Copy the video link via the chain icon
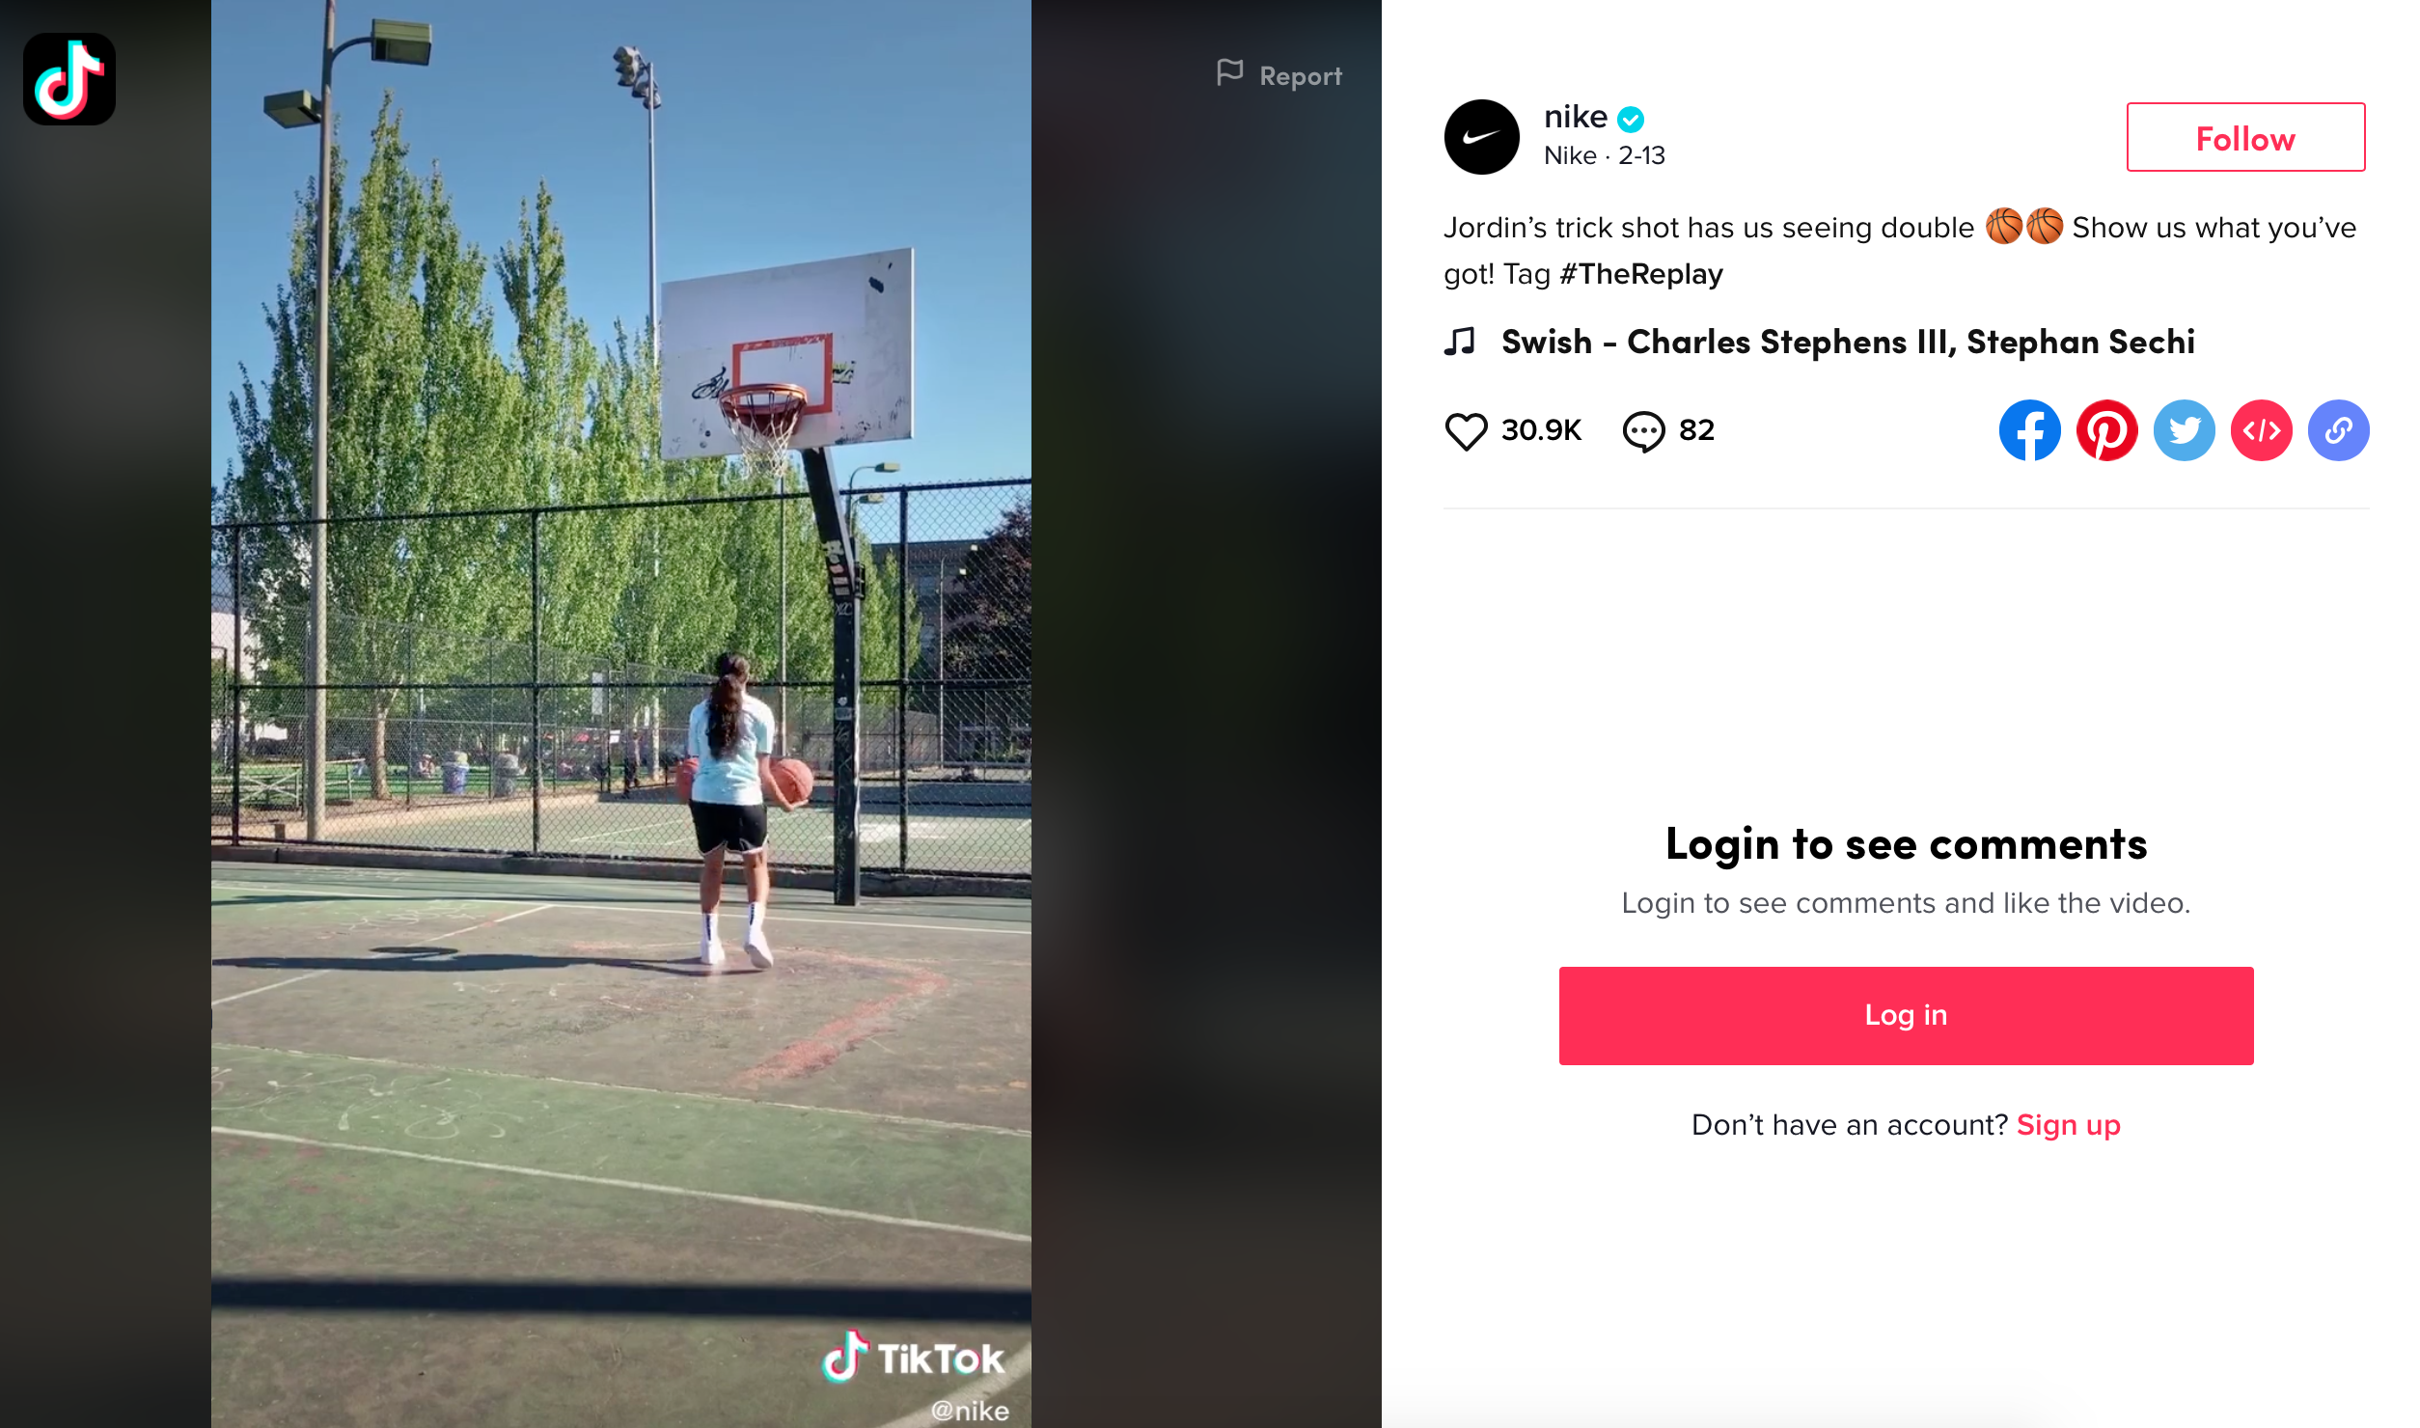This screenshot has height=1428, width=2420. (x=2338, y=430)
